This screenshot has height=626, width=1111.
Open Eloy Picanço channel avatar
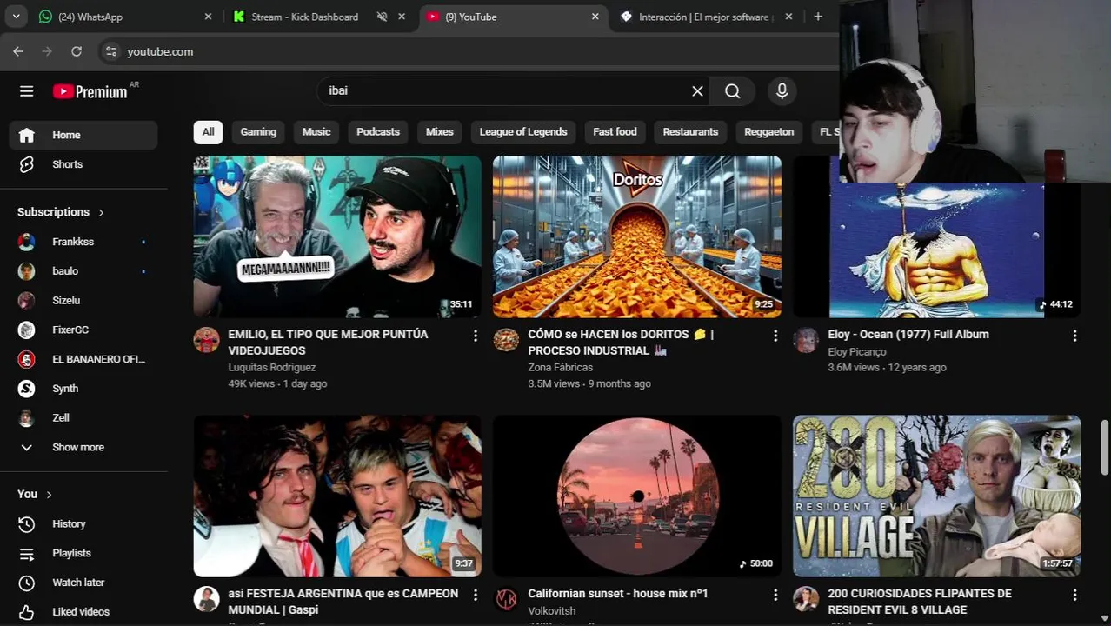pyautogui.click(x=806, y=340)
